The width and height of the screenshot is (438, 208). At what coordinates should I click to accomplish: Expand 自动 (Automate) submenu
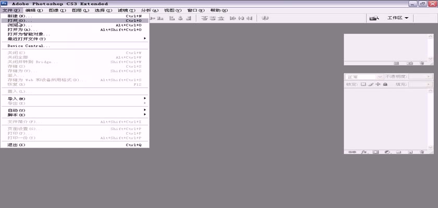(75, 110)
